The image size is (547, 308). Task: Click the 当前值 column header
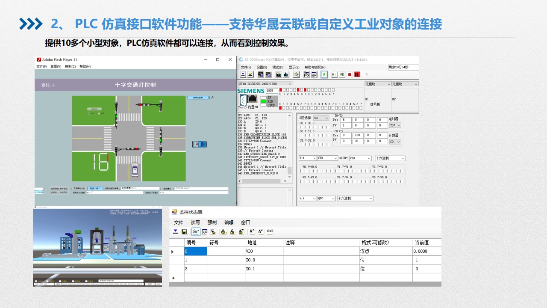pyautogui.click(x=427, y=243)
